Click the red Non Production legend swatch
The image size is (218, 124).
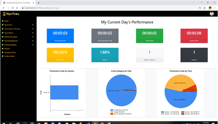pyautogui.click(x=112, y=114)
